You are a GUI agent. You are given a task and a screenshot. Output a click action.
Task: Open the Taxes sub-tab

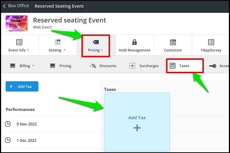point(185,66)
